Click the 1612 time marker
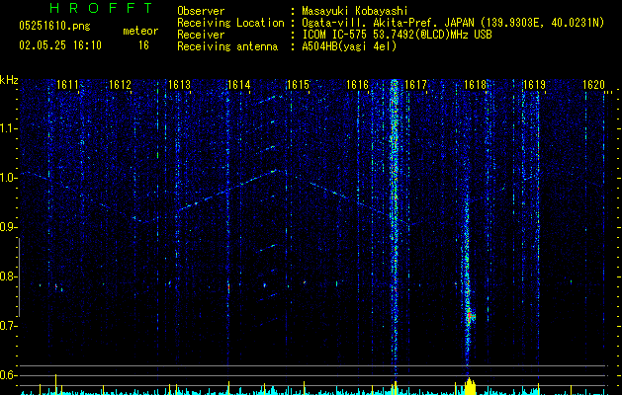This screenshot has width=622, height=395. coord(120,85)
